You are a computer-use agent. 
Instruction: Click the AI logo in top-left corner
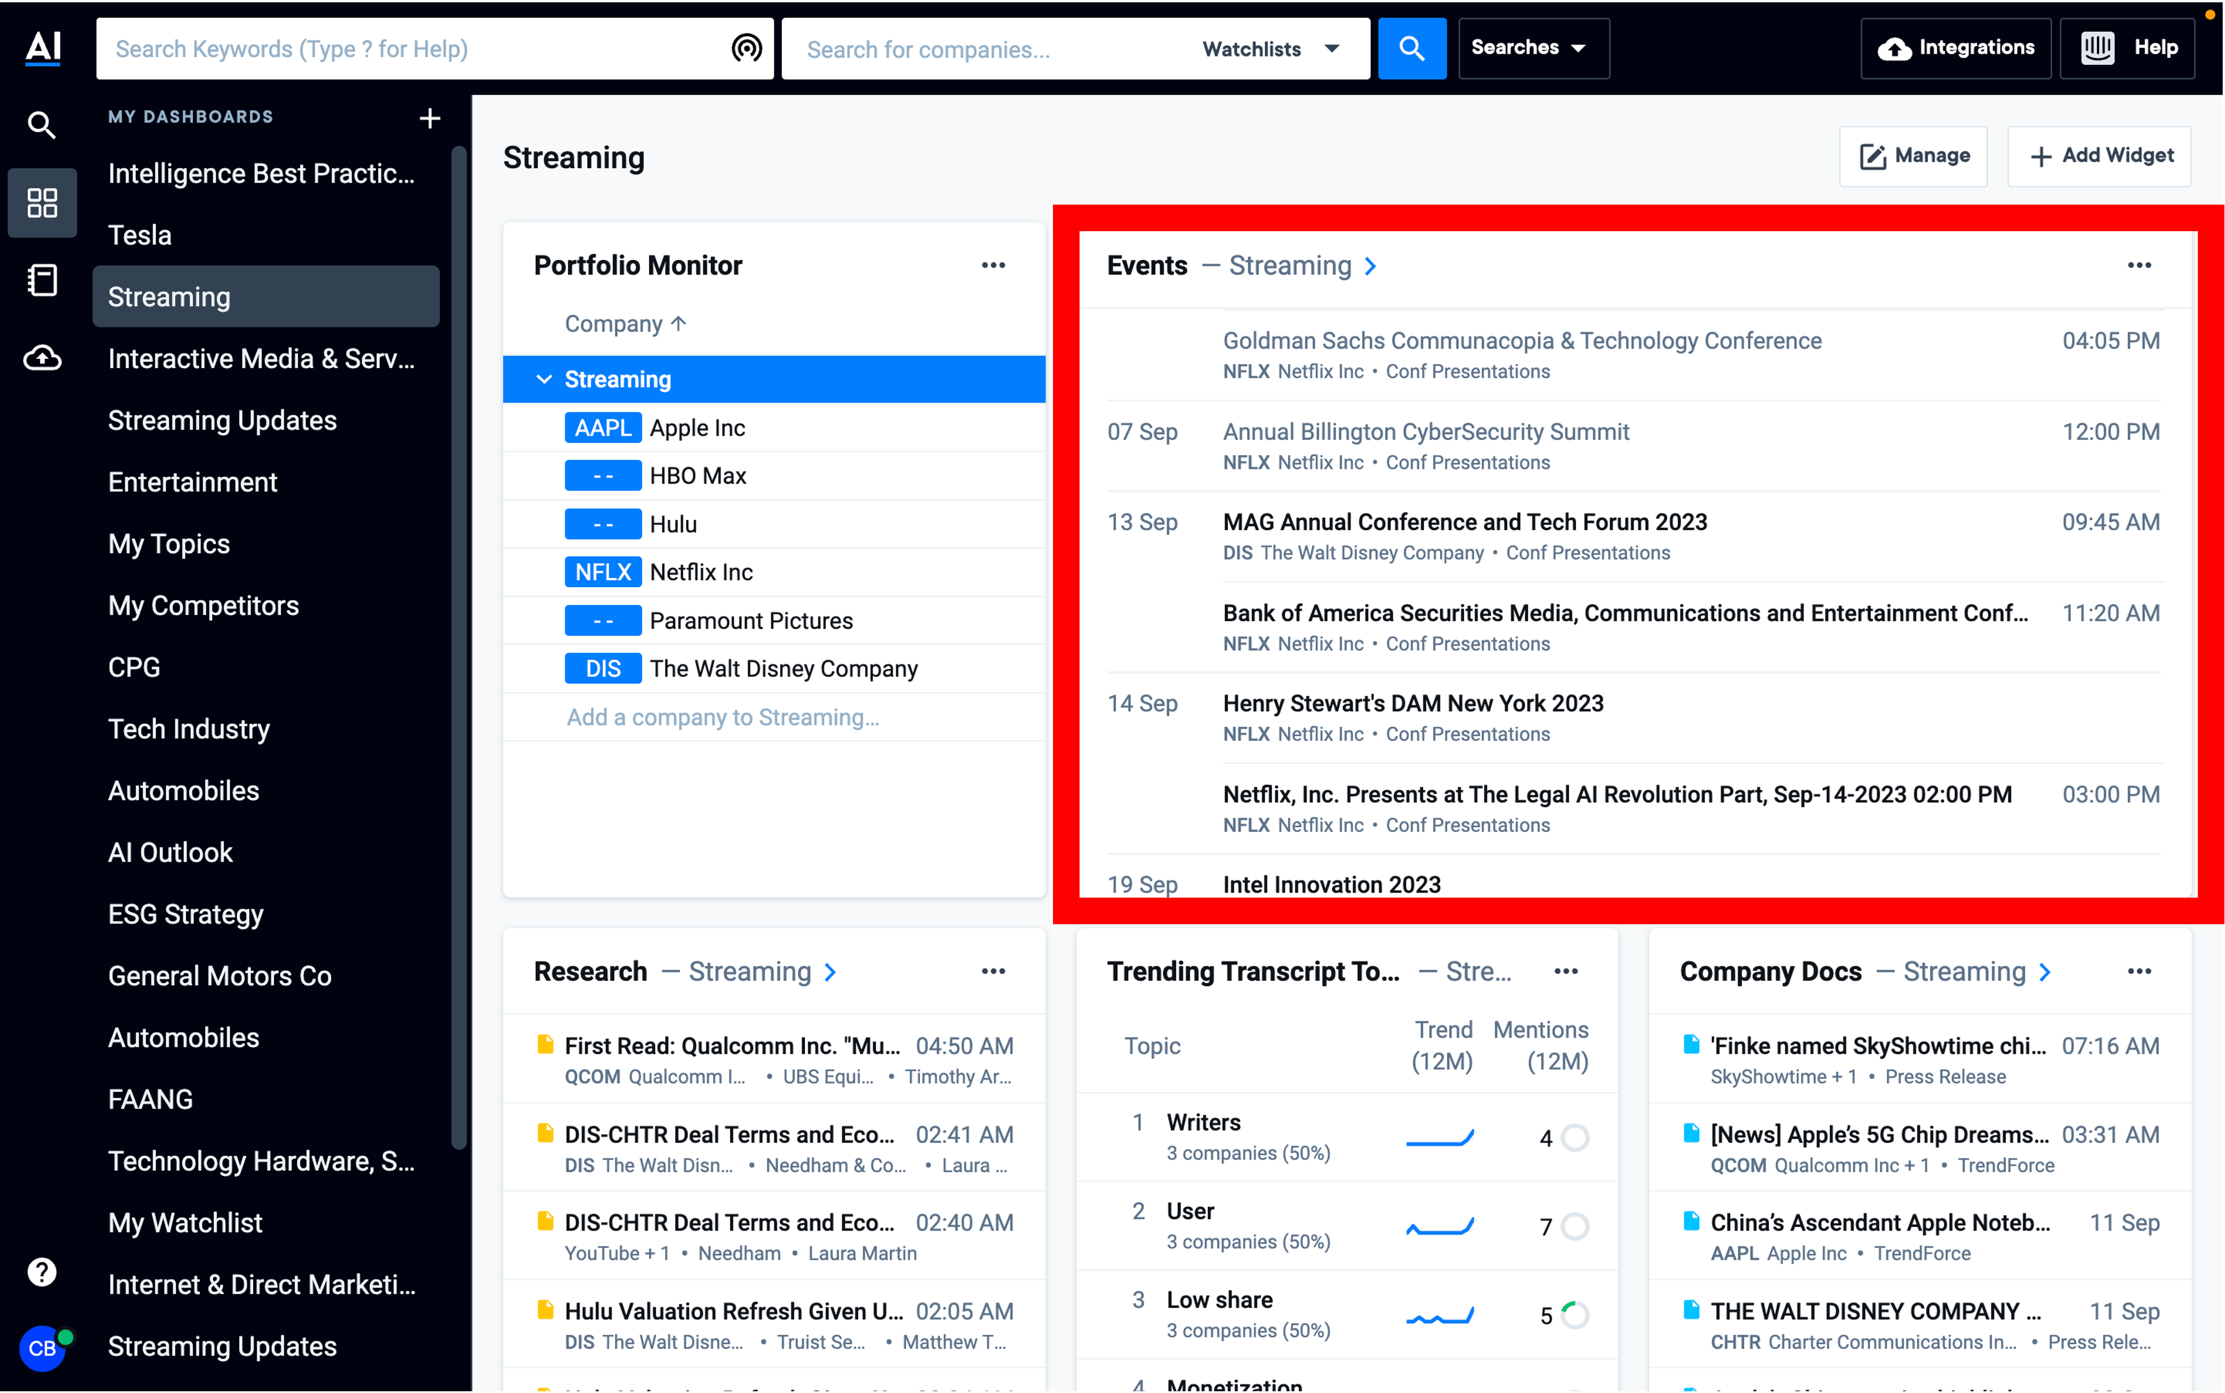pos(43,48)
